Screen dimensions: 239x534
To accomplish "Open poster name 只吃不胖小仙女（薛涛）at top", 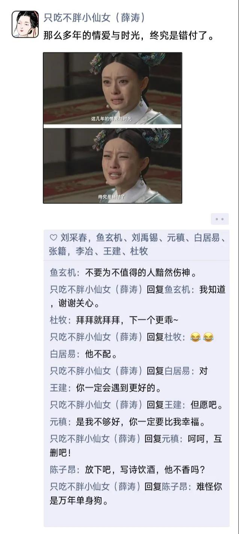I will [95, 17].
